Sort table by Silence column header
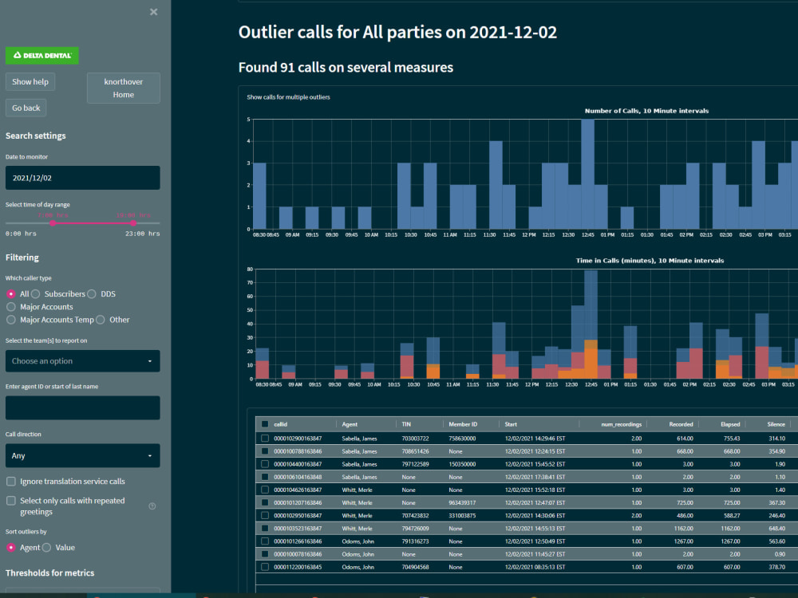Image resolution: width=798 pixels, height=598 pixels. [x=776, y=424]
